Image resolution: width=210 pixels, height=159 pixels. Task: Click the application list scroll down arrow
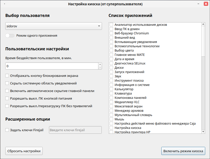(203, 132)
